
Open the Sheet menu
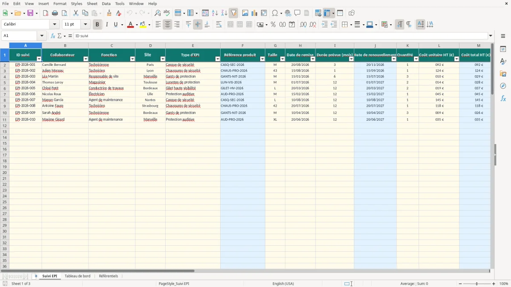tap(92, 3)
